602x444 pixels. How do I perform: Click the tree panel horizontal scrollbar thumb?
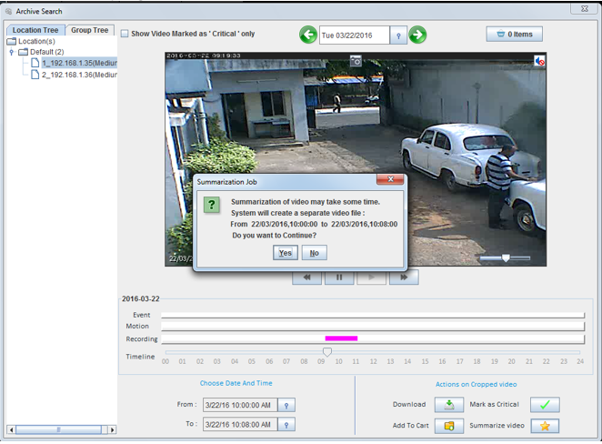click(x=59, y=429)
